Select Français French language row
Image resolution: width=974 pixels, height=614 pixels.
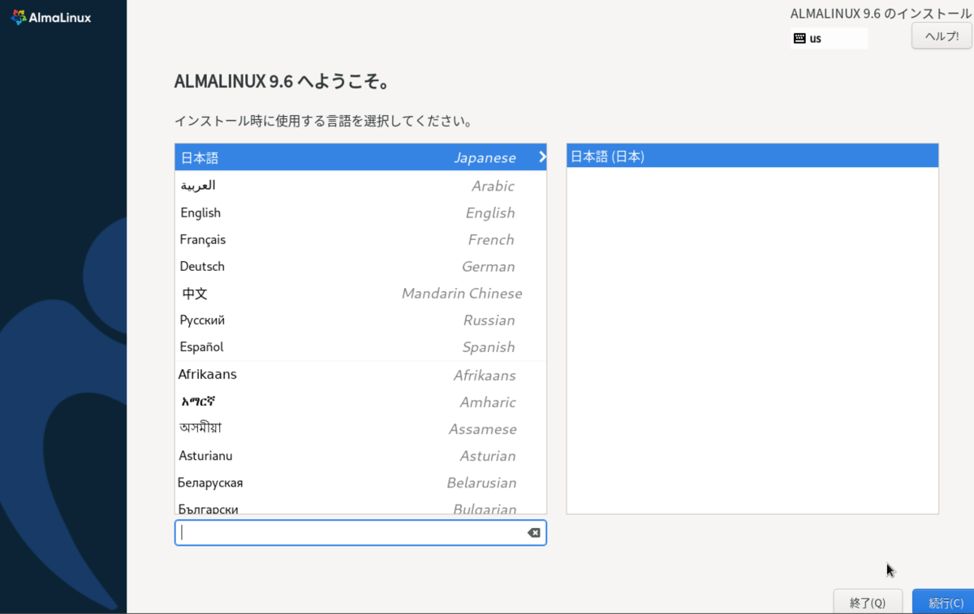[x=360, y=239]
